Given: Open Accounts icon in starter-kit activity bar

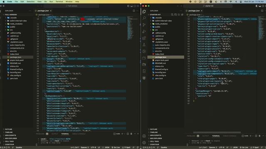Looking at the screenshot, I should (x=144, y=136).
